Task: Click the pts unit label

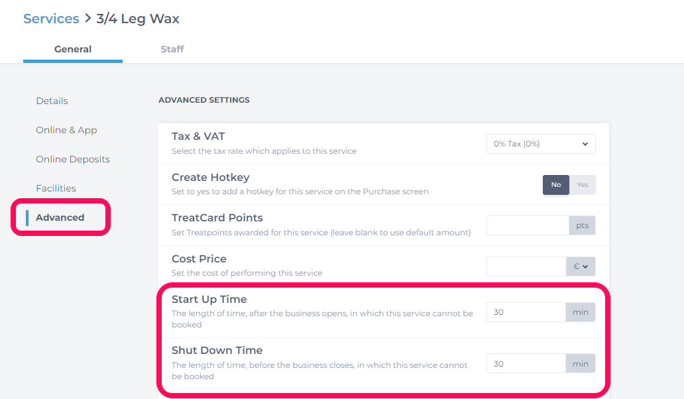Action: (583, 225)
